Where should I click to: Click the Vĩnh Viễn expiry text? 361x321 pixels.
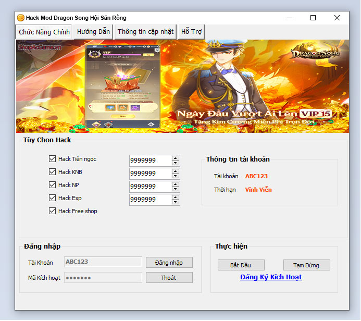[x=258, y=190]
